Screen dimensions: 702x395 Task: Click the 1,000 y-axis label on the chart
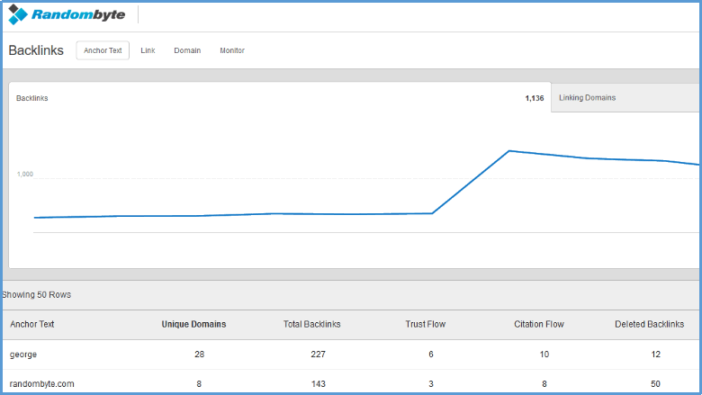25,174
